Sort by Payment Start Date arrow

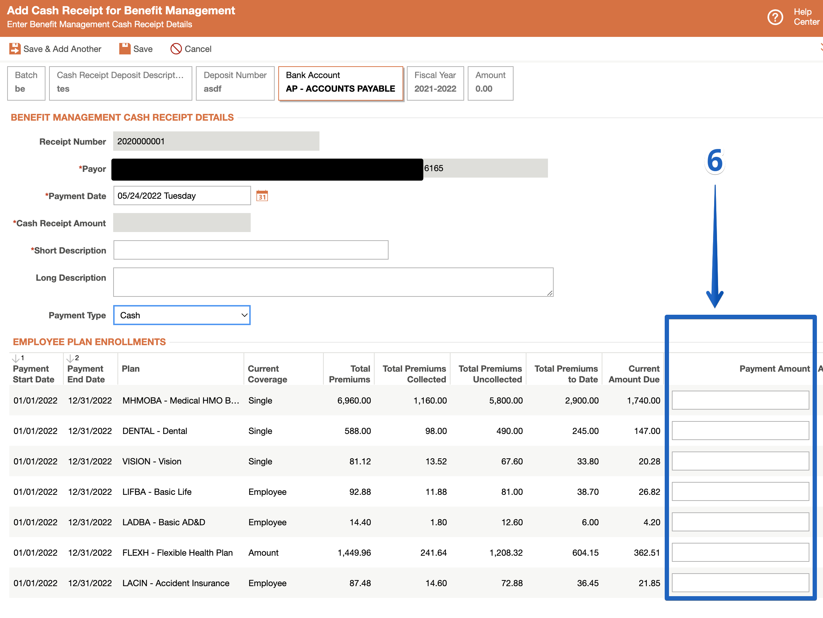click(x=16, y=358)
